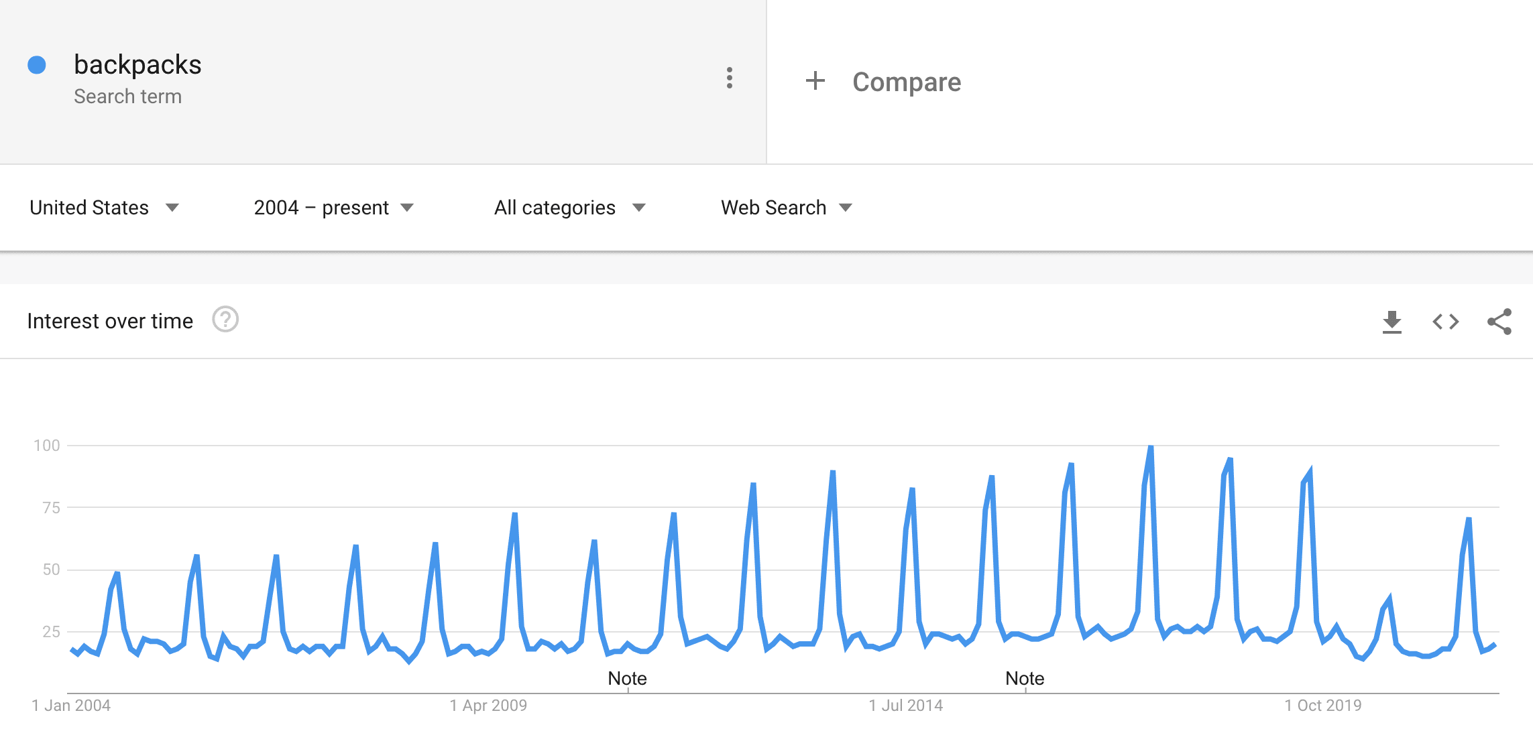Download the Interest over time CSV
The width and height of the screenshot is (1533, 729).
click(1392, 322)
